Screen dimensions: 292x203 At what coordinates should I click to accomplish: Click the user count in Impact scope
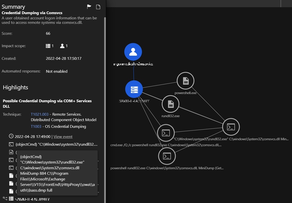64,46
